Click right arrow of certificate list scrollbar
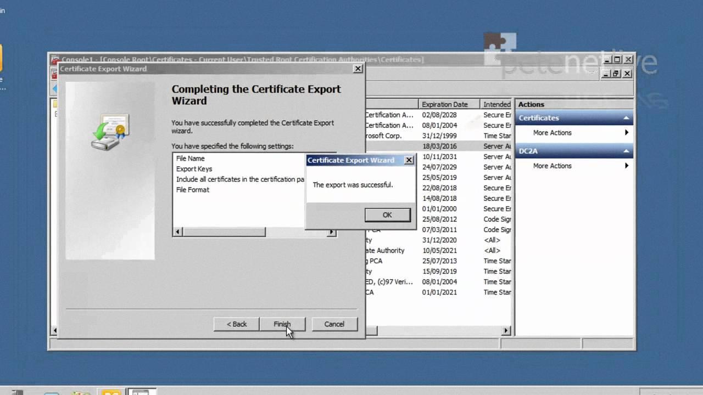 (506, 331)
